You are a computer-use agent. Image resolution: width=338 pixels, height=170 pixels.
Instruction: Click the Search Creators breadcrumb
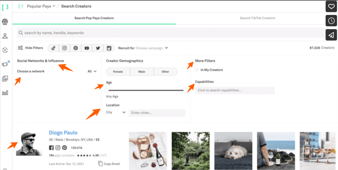pos(76,6)
